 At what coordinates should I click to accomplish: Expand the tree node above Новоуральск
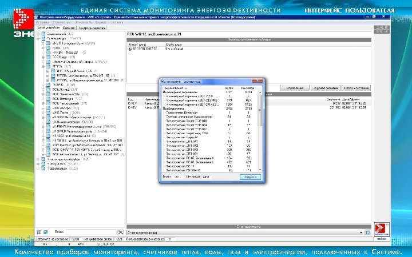pos(38,159)
